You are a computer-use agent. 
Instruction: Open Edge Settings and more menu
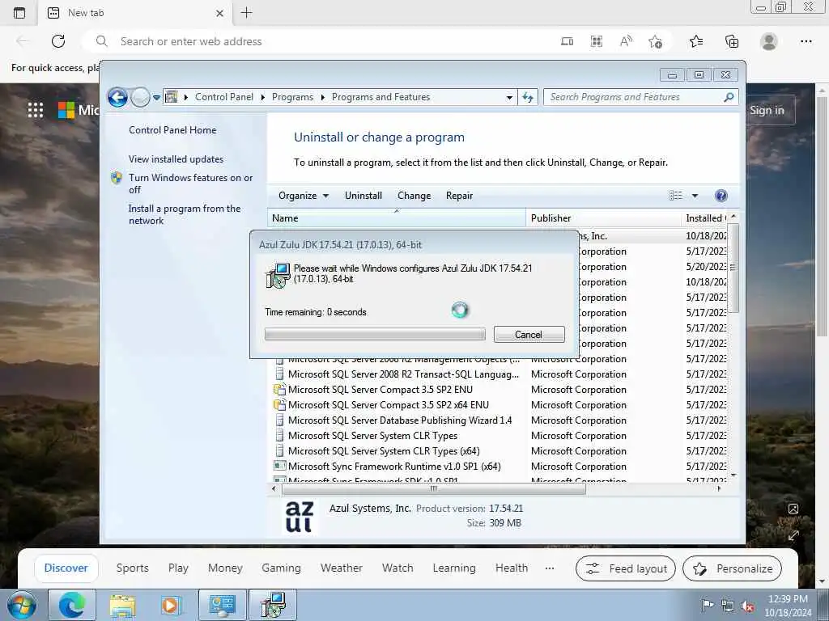pos(806,41)
